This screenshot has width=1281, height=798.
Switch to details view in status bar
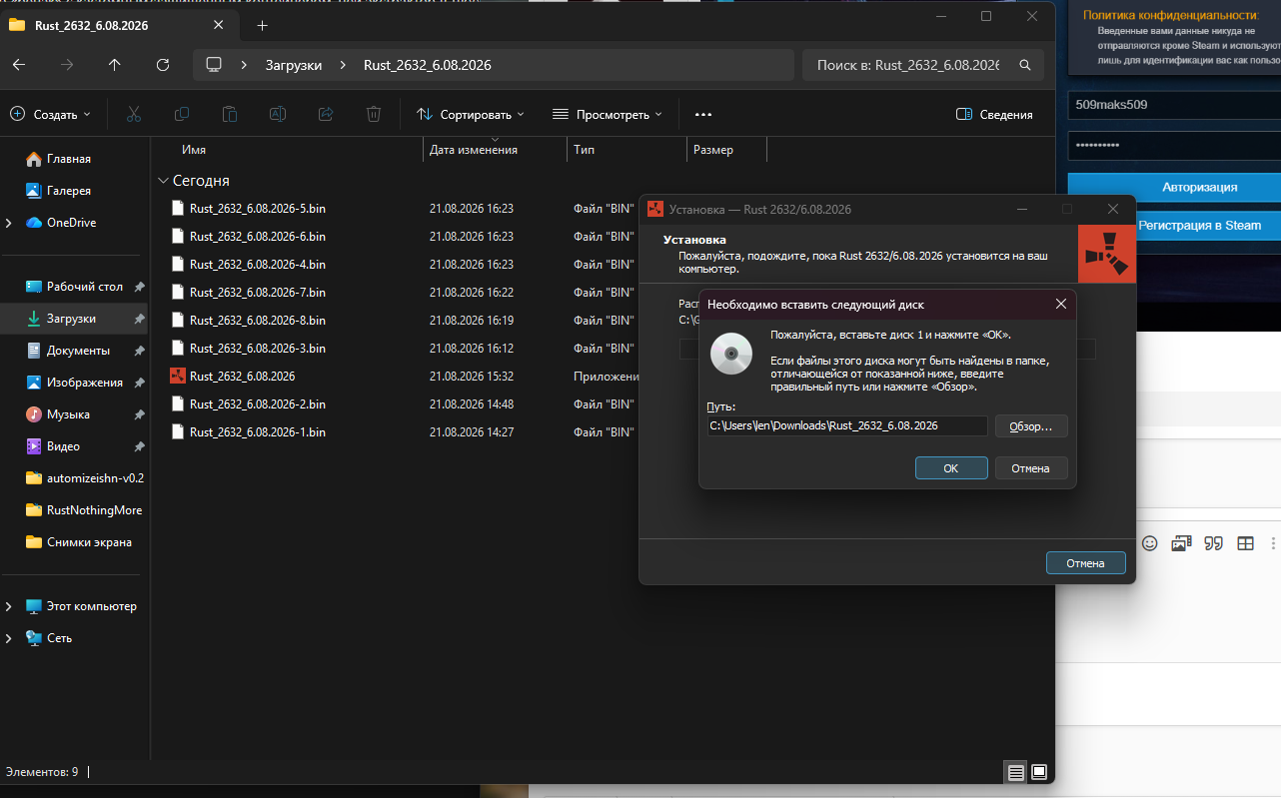1016,772
